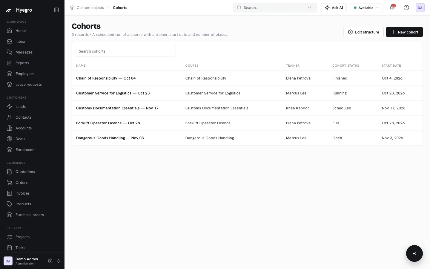Open Messages section
Screen dimensions: 430x269
click(x=32, y=52)
